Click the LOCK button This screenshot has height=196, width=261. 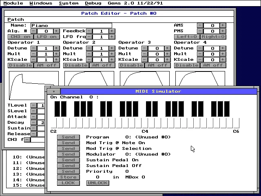click(69, 183)
